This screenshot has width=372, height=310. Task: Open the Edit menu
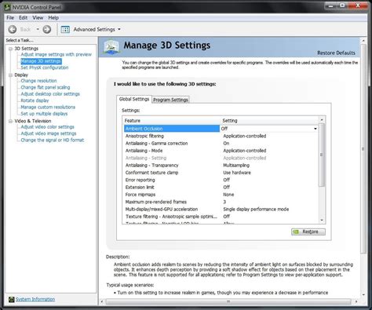(23, 18)
